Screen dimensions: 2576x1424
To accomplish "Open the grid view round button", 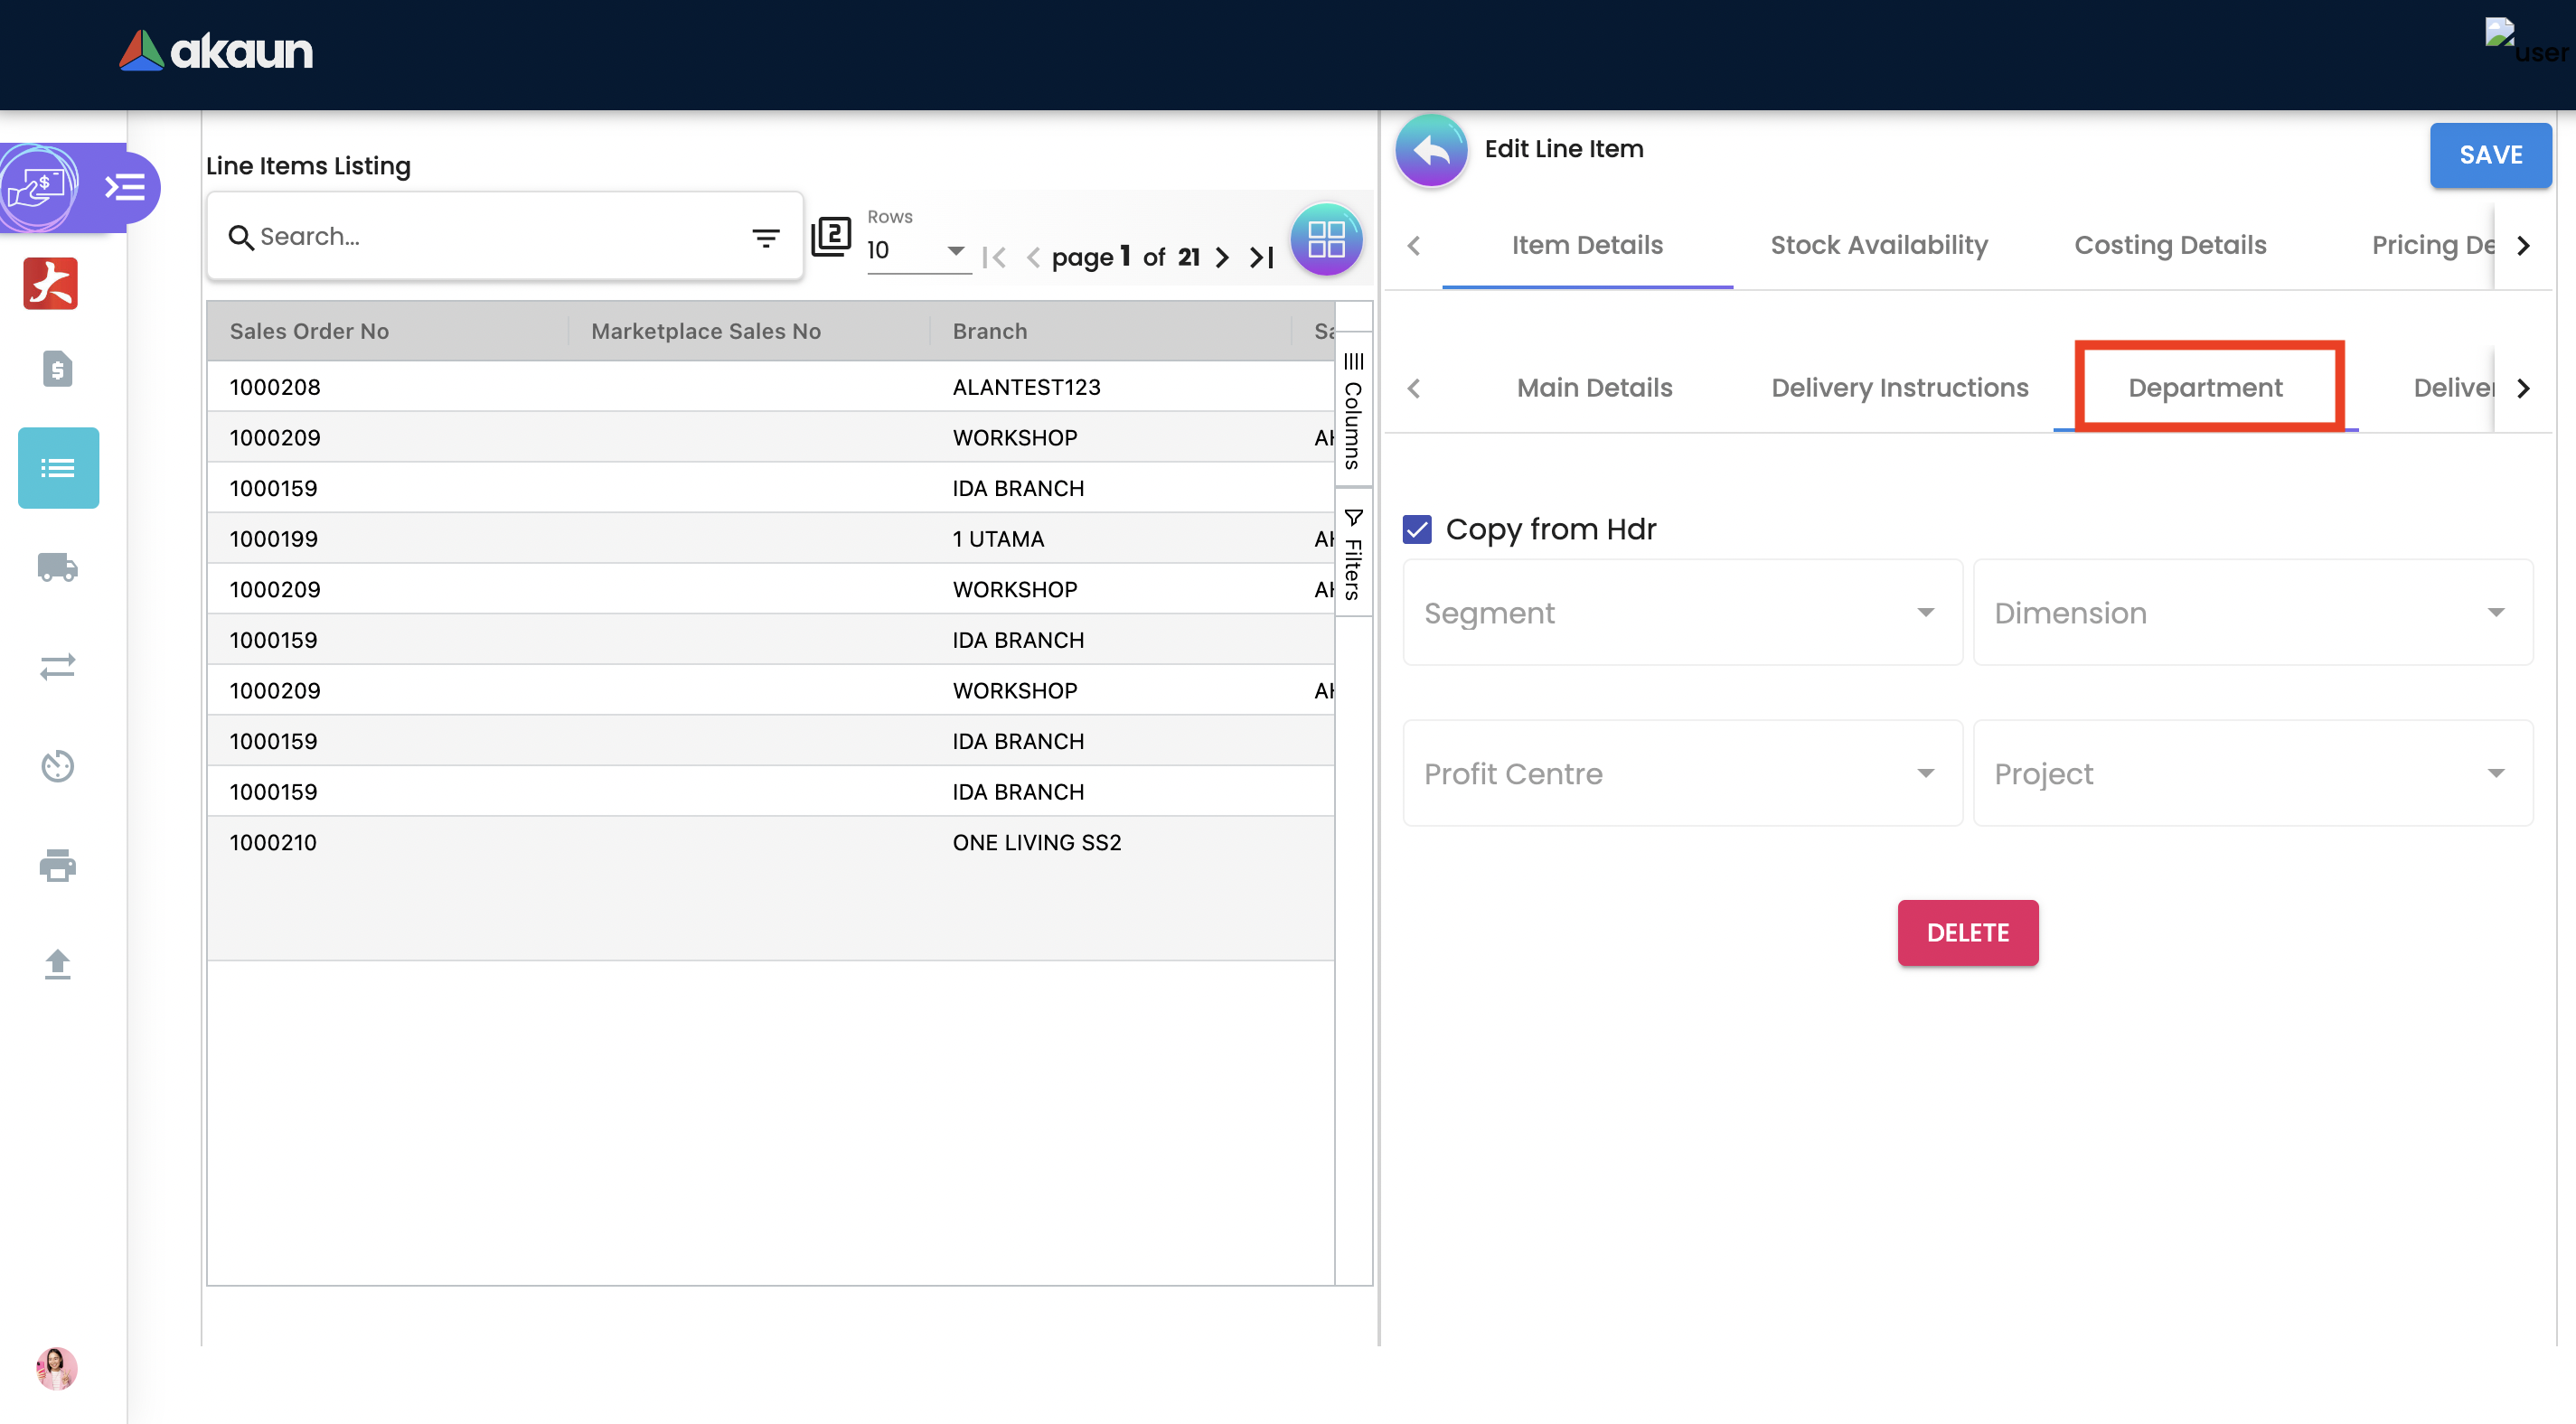I will (x=1326, y=239).
